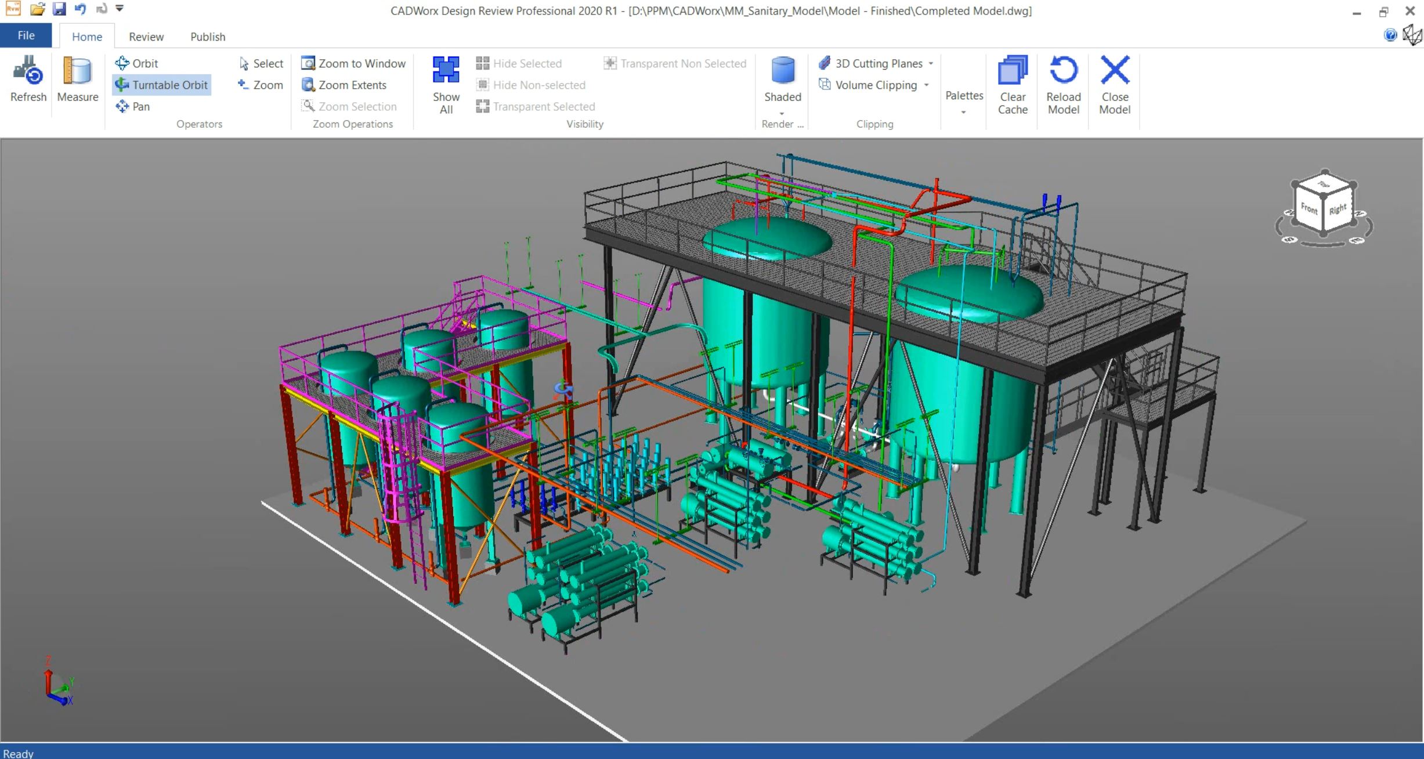
Task: Close the current model
Action: click(1114, 71)
